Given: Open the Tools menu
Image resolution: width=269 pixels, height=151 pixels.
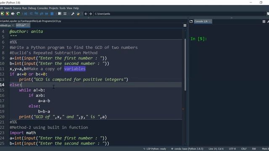Looking at the screenshot, I should [x=63, y=8].
